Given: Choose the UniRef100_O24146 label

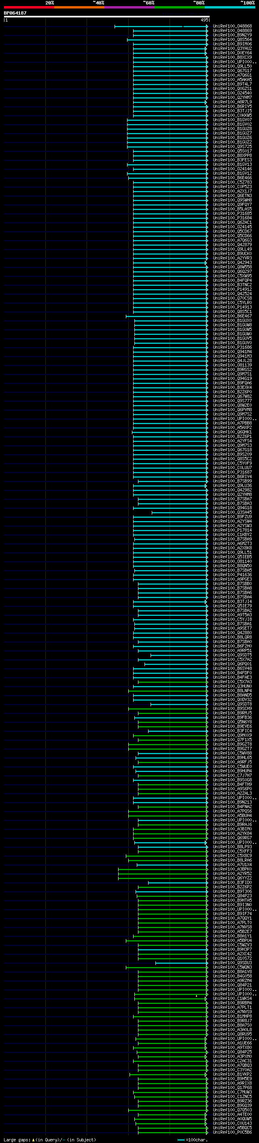Looking at the screenshot, I should click(x=232, y=169).
